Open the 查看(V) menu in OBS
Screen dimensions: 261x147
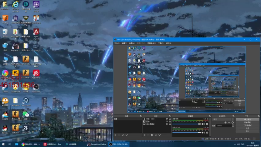[132, 43]
